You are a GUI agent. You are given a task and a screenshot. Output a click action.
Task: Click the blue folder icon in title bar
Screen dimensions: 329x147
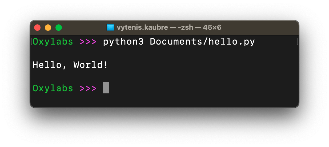(110, 27)
